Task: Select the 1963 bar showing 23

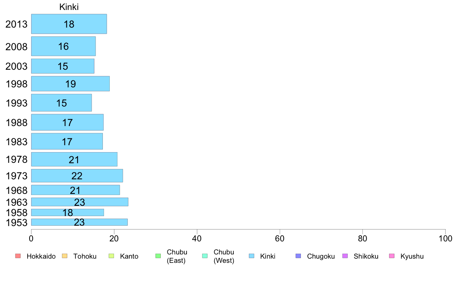Action: pos(80,202)
